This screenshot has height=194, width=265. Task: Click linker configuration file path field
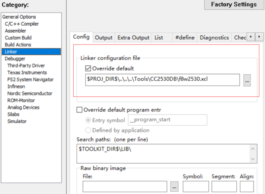162,80
